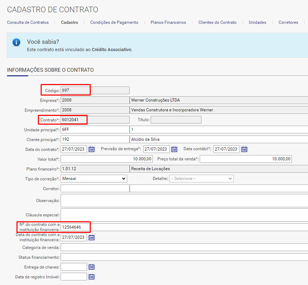Click financial institution contract number 12564646
This screenshot has width=308, height=285.
[184, 227]
